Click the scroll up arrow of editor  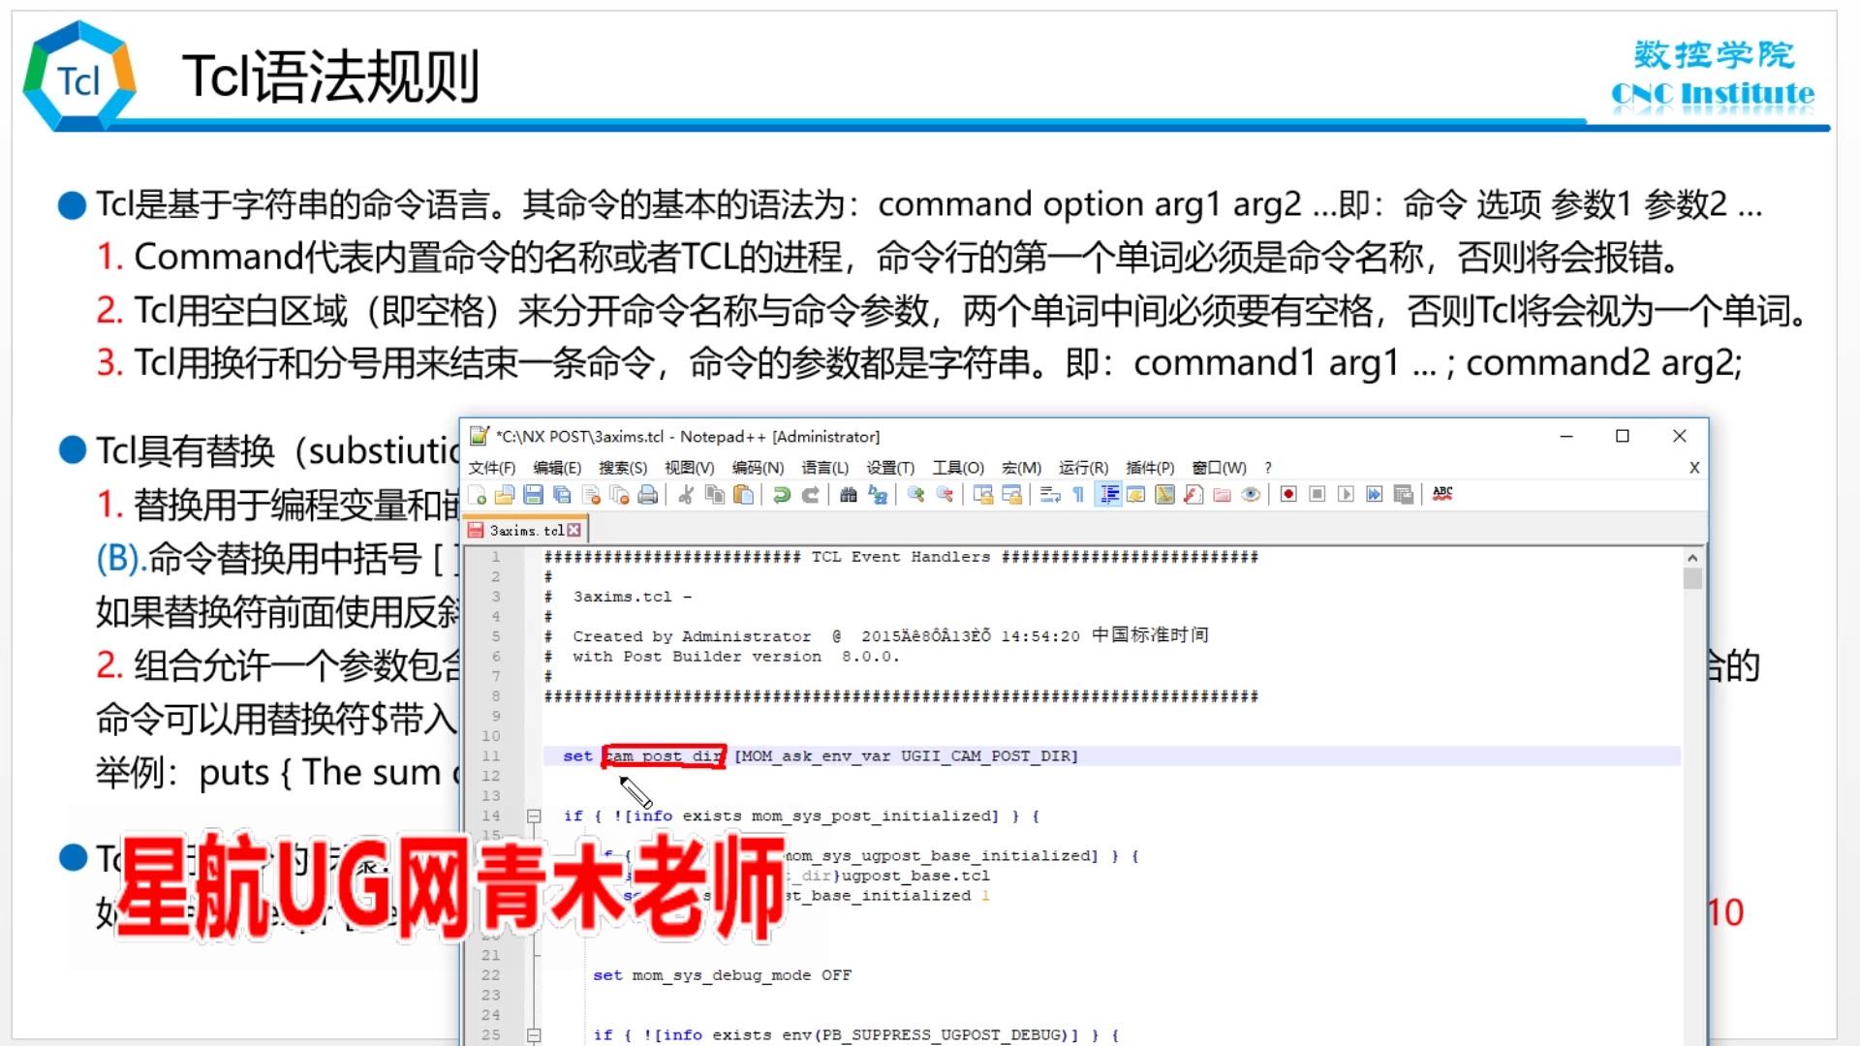[x=1692, y=558]
